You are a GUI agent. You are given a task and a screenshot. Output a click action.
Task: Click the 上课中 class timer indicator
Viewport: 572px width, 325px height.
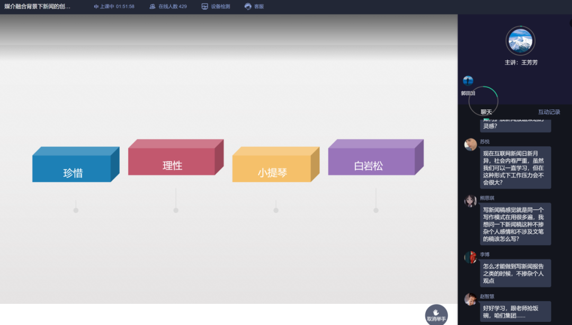pos(114,6)
